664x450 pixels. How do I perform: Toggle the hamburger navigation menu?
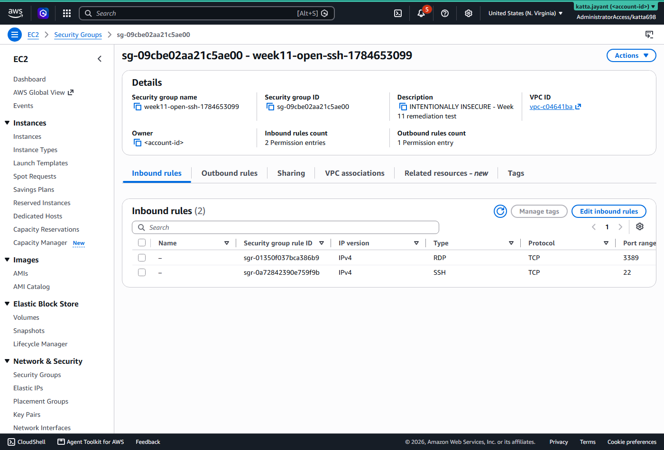click(x=15, y=35)
